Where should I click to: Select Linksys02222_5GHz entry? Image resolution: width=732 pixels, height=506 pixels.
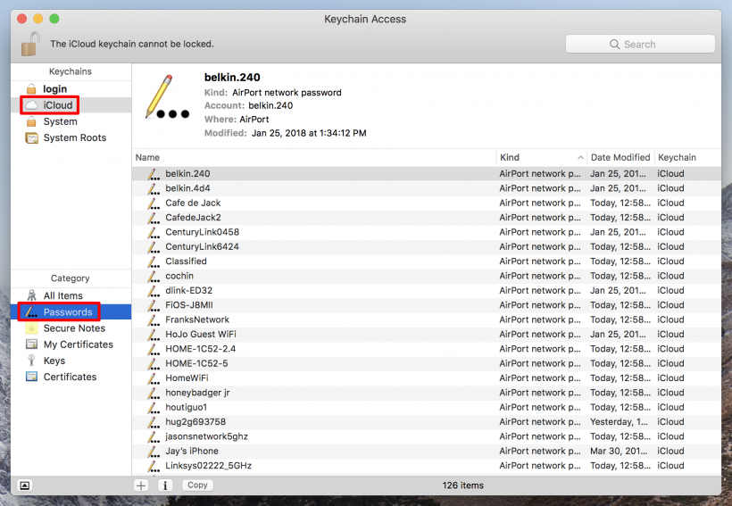426,465
